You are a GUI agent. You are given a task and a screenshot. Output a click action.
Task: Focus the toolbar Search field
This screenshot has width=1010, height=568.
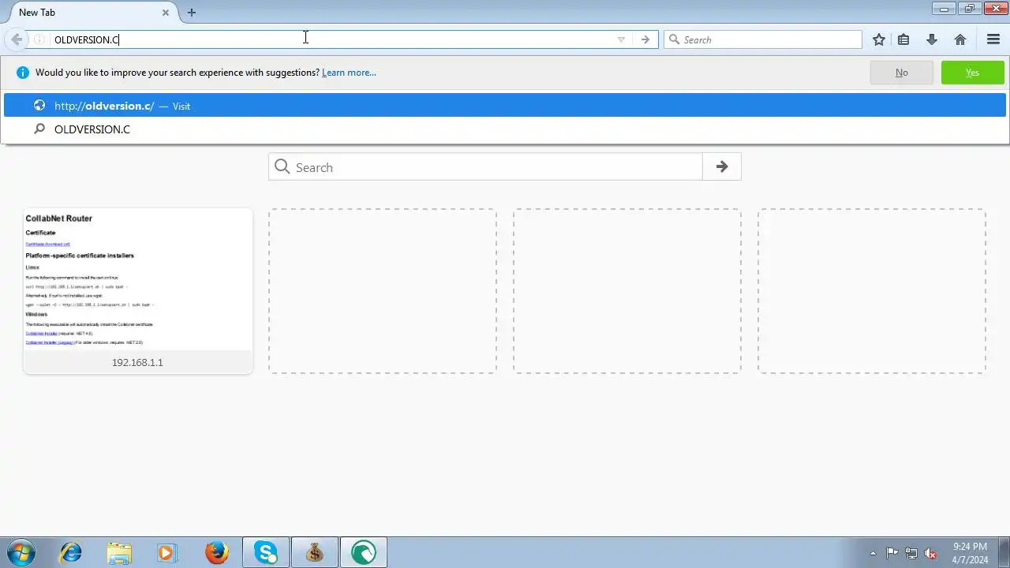[x=763, y=39]
